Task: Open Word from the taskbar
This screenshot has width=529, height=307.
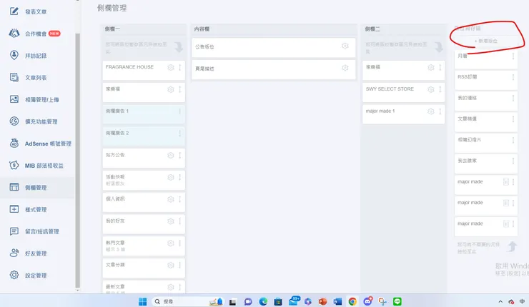Action: click(337, 301)
